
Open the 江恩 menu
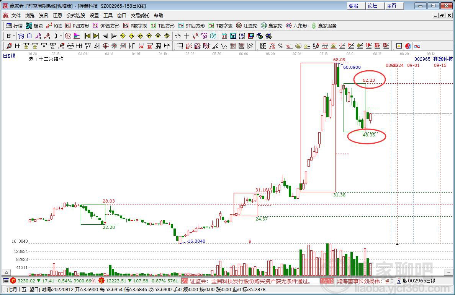point(57,15)
